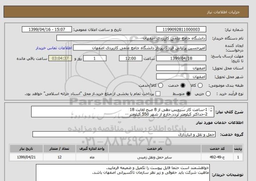Choose the جزیی purchase process option

pos(208,94)
